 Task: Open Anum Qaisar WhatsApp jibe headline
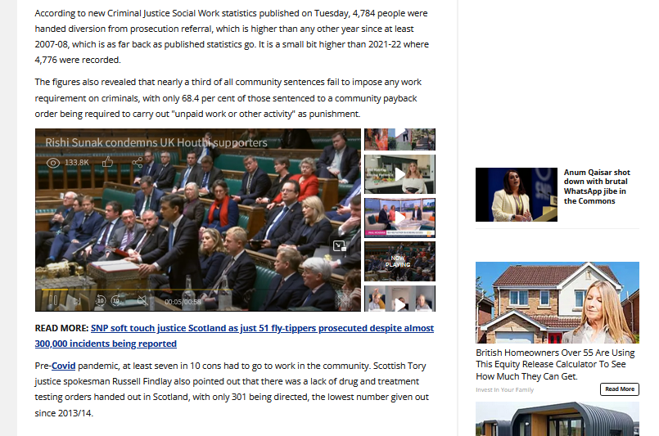pyautogui.click(x=597, y=187)
